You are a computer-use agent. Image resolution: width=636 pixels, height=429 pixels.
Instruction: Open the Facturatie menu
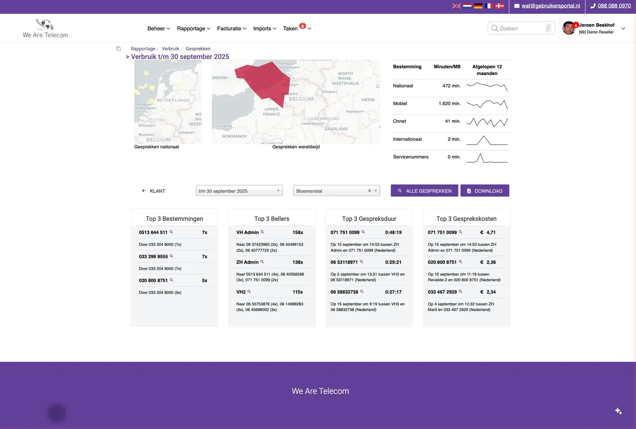pyautogui.click(x=232, y=29)
